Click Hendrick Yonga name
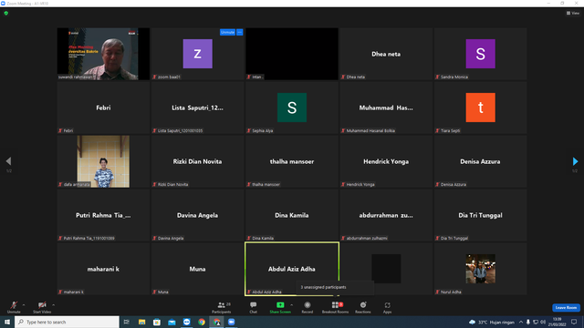Image resolution: width=584 pixels, height=328 pixels. [x=386, y=161]
